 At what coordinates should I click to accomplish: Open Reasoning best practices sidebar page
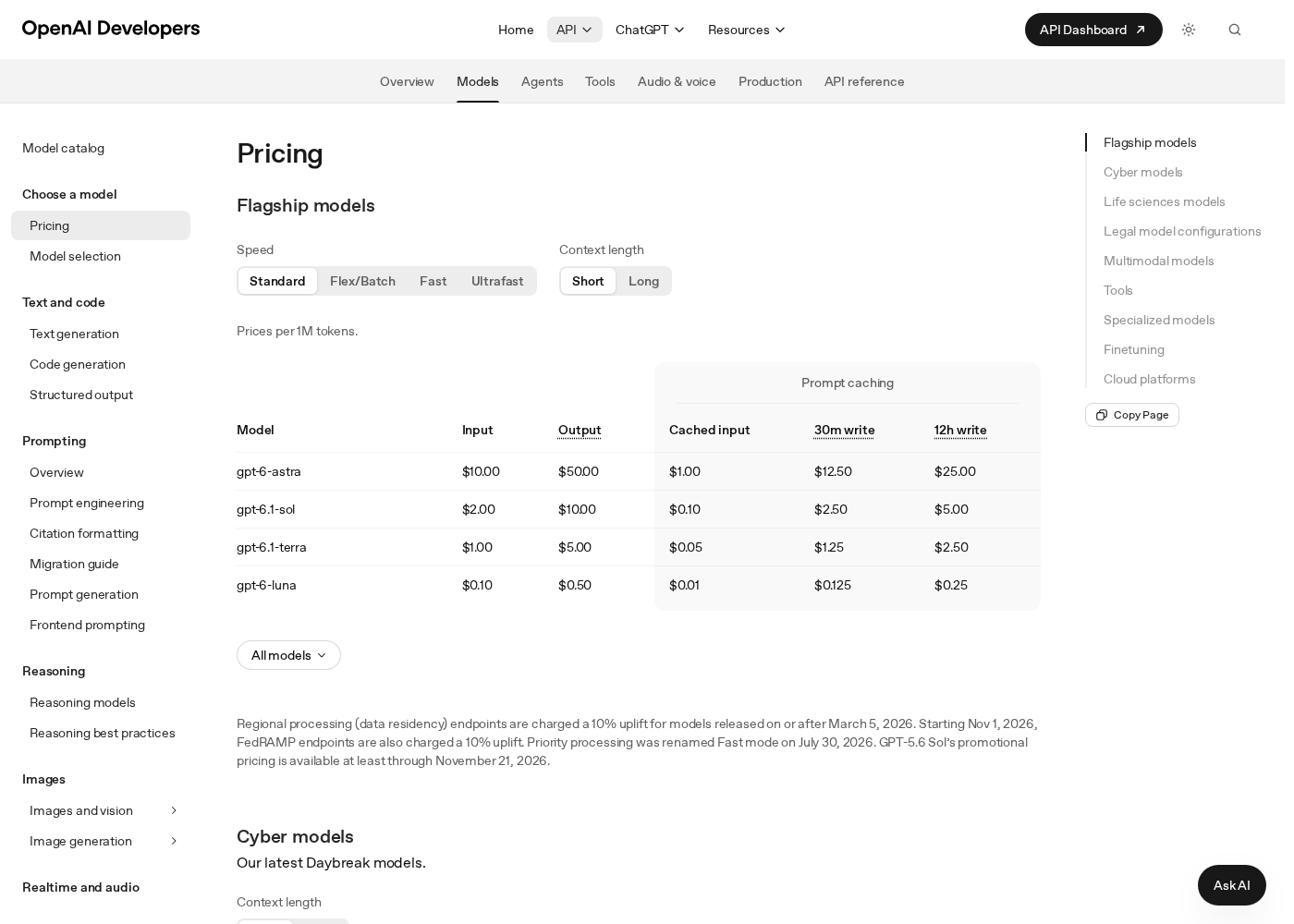tap(101, 733)
